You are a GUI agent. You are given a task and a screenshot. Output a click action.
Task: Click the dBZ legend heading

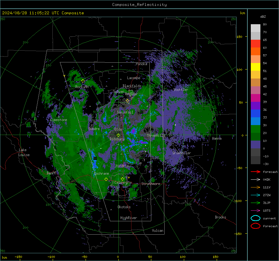pos(263,17)
